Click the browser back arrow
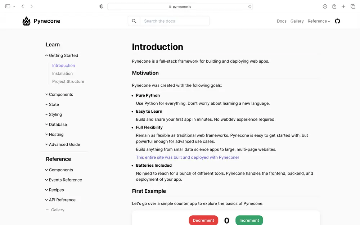The height and width of the screenshot is (225, 360). pyautogui.click(x=22, y=6)
